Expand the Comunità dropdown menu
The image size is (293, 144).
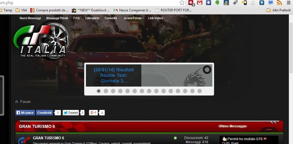tap(111, 18)
